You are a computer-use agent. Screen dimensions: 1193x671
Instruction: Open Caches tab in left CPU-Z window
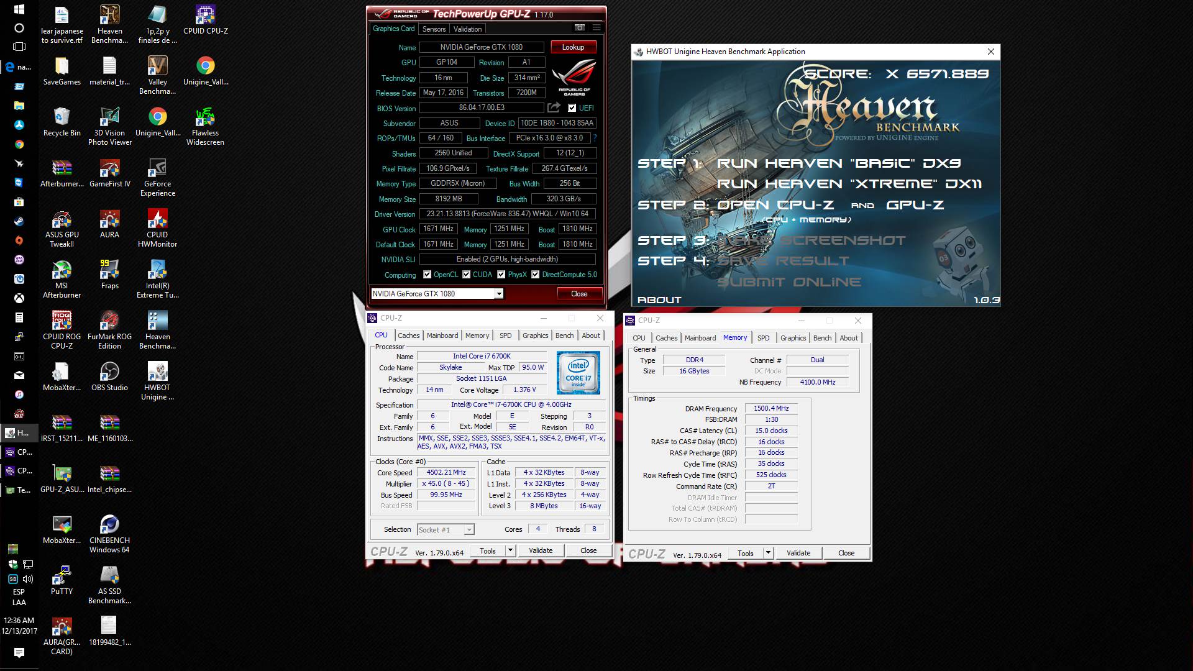tap(409, 335)
